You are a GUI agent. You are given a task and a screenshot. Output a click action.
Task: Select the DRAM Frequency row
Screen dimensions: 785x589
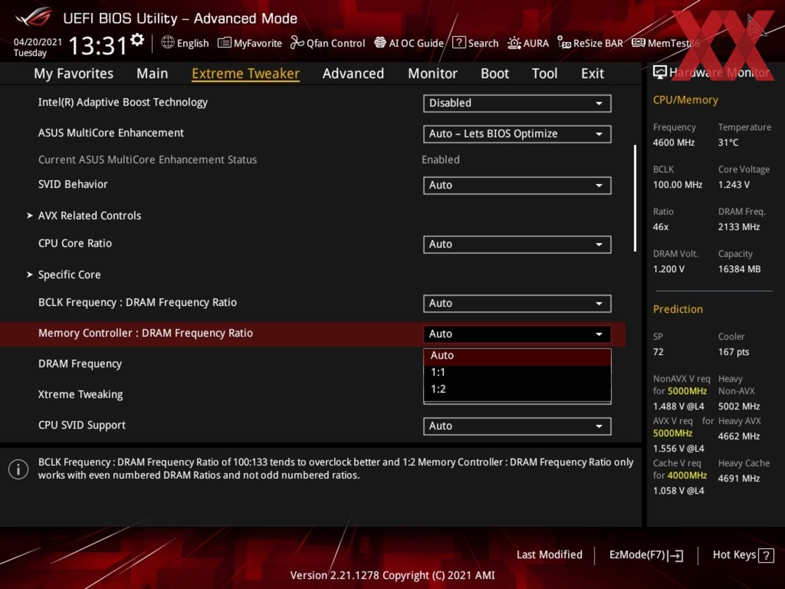coord(312,364)
